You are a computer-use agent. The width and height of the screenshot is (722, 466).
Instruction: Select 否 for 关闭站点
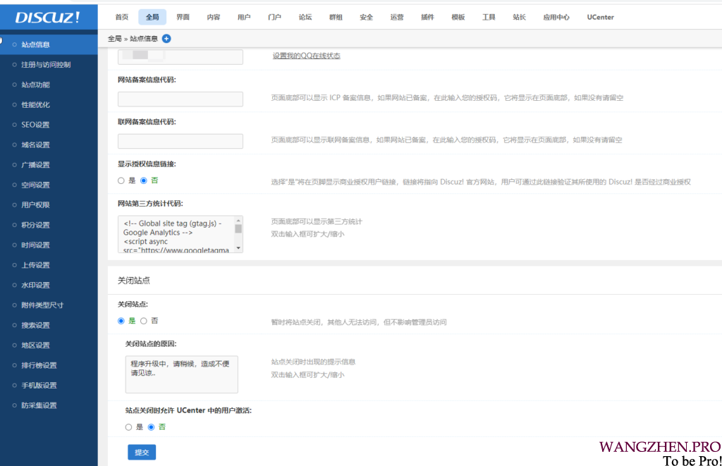(x=144, y=321)
